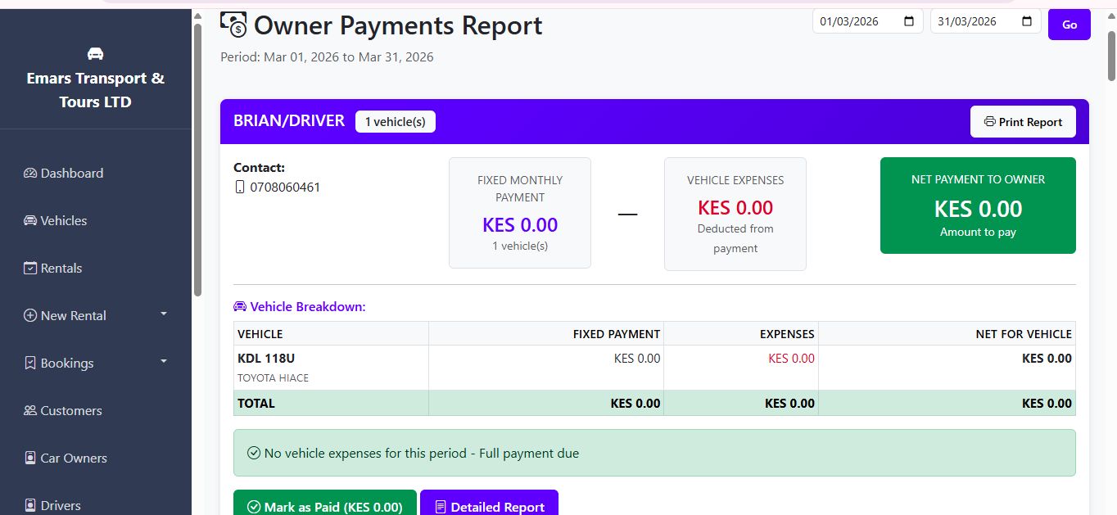
Task: Click the Car Owners badge icon
Action: tap(30, 459)
